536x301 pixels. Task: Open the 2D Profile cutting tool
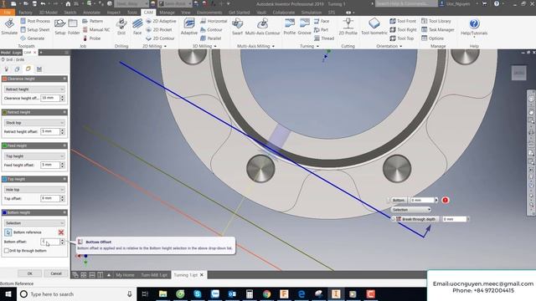tap(348, 27)
